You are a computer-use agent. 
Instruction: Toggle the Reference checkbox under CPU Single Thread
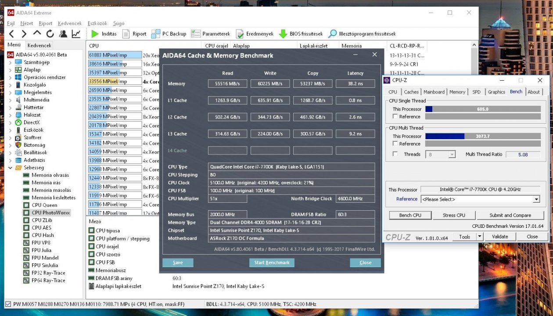click(x=395, y=116)
